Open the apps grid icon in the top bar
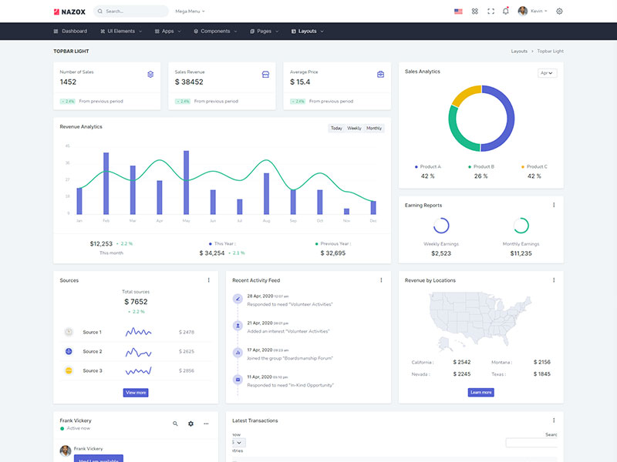The width and height of the screenshot is (617, 462). [475, 12]
